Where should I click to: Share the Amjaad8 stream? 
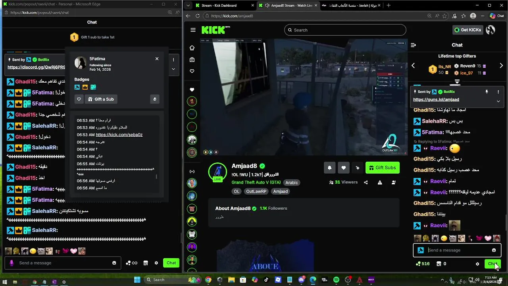(366, 182)
